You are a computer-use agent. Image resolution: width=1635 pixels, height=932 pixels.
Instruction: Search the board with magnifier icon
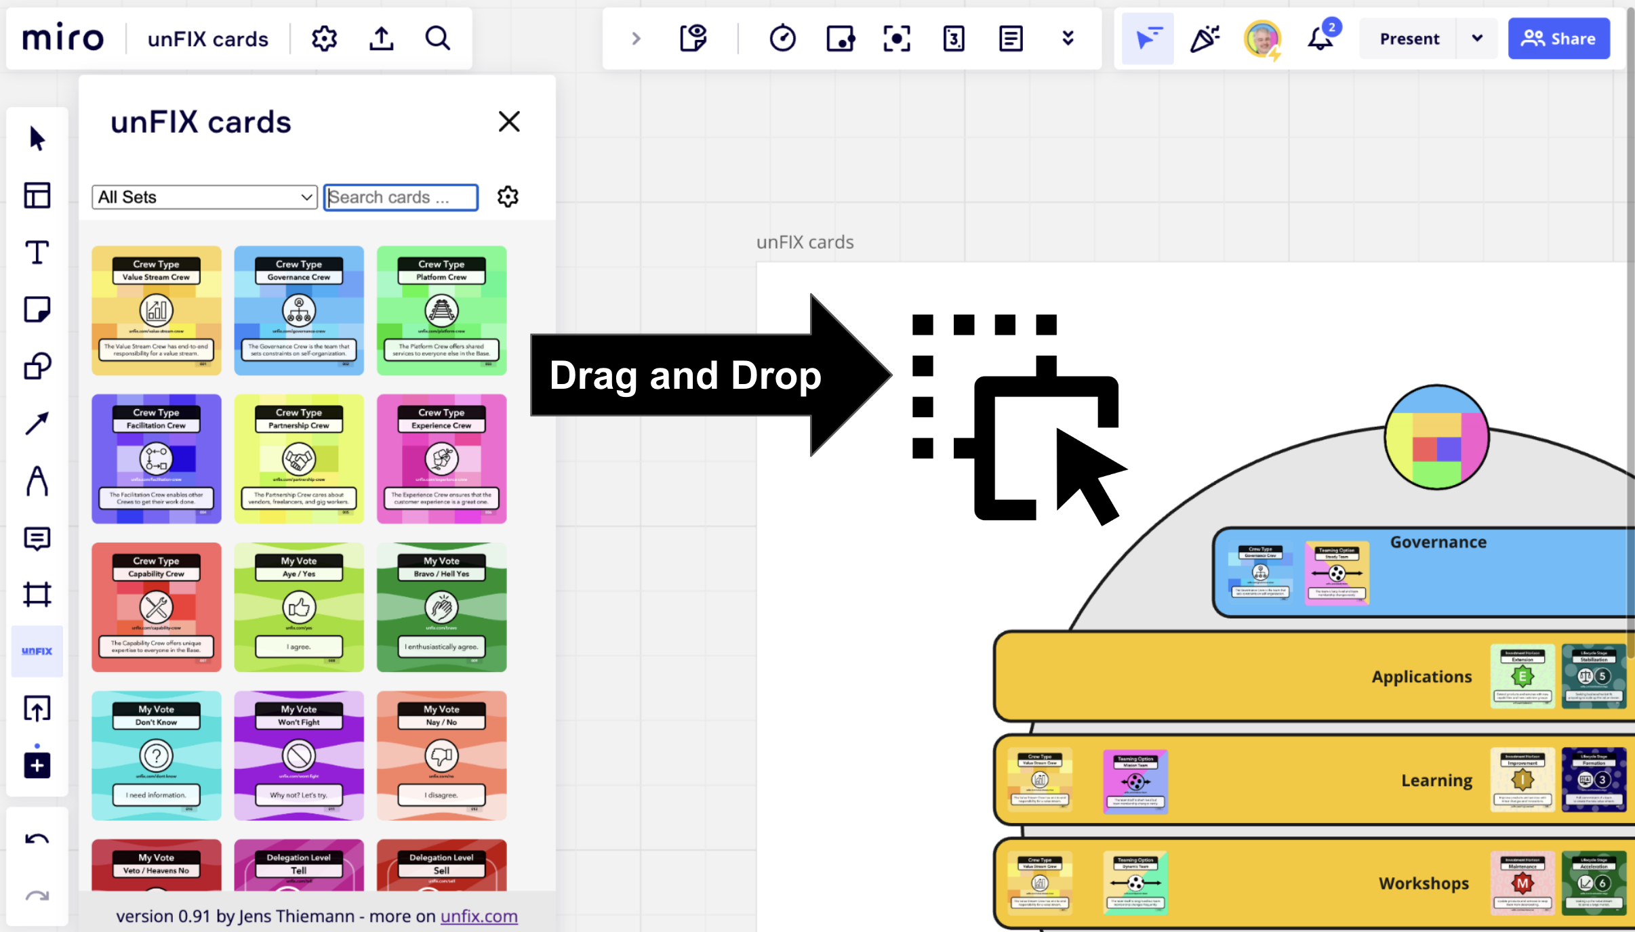click(438, 39)
